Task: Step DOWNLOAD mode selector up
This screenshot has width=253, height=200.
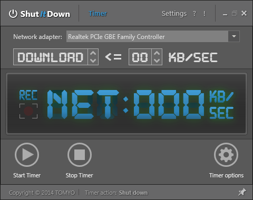Action: click(93, 53)
